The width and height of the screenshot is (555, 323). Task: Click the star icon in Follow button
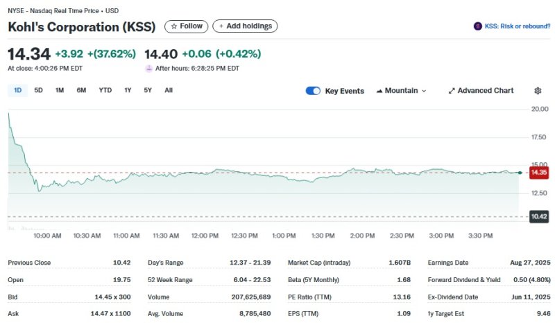(174, 26)
